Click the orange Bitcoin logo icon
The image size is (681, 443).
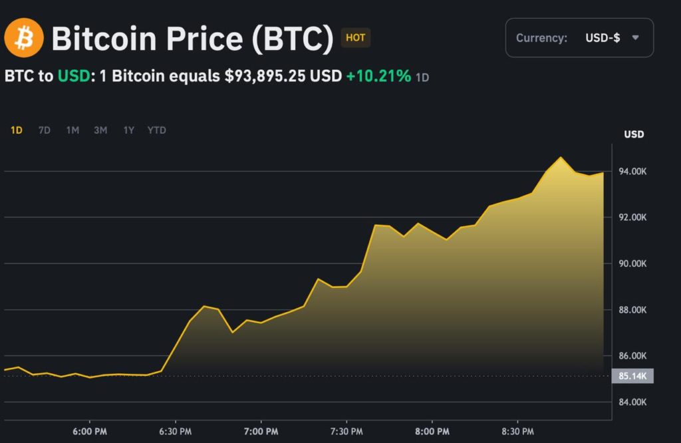click(24, 38)
